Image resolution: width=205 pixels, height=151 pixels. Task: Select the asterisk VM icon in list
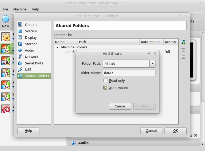pos(6,37)
